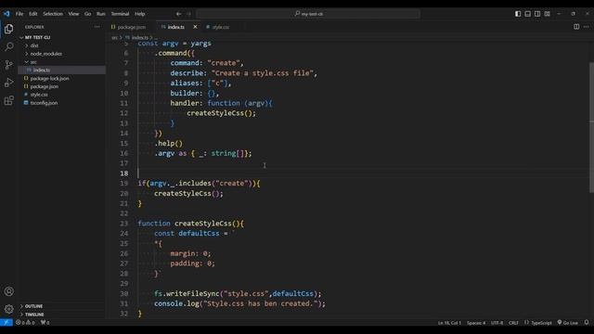
Task: Open the Extensions view
Action: 8,100
